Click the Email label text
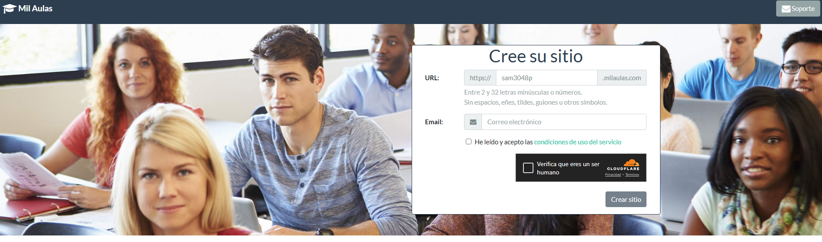822x242 pixels. click(434, 122)
